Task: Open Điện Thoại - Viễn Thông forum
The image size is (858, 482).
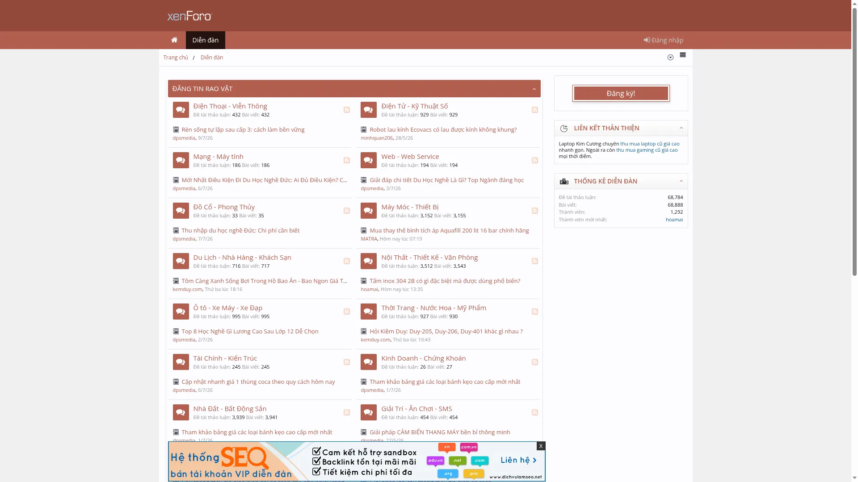Action: click(230, 106)
